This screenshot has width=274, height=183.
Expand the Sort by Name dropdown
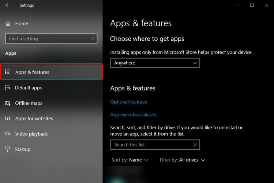[130, 160]
